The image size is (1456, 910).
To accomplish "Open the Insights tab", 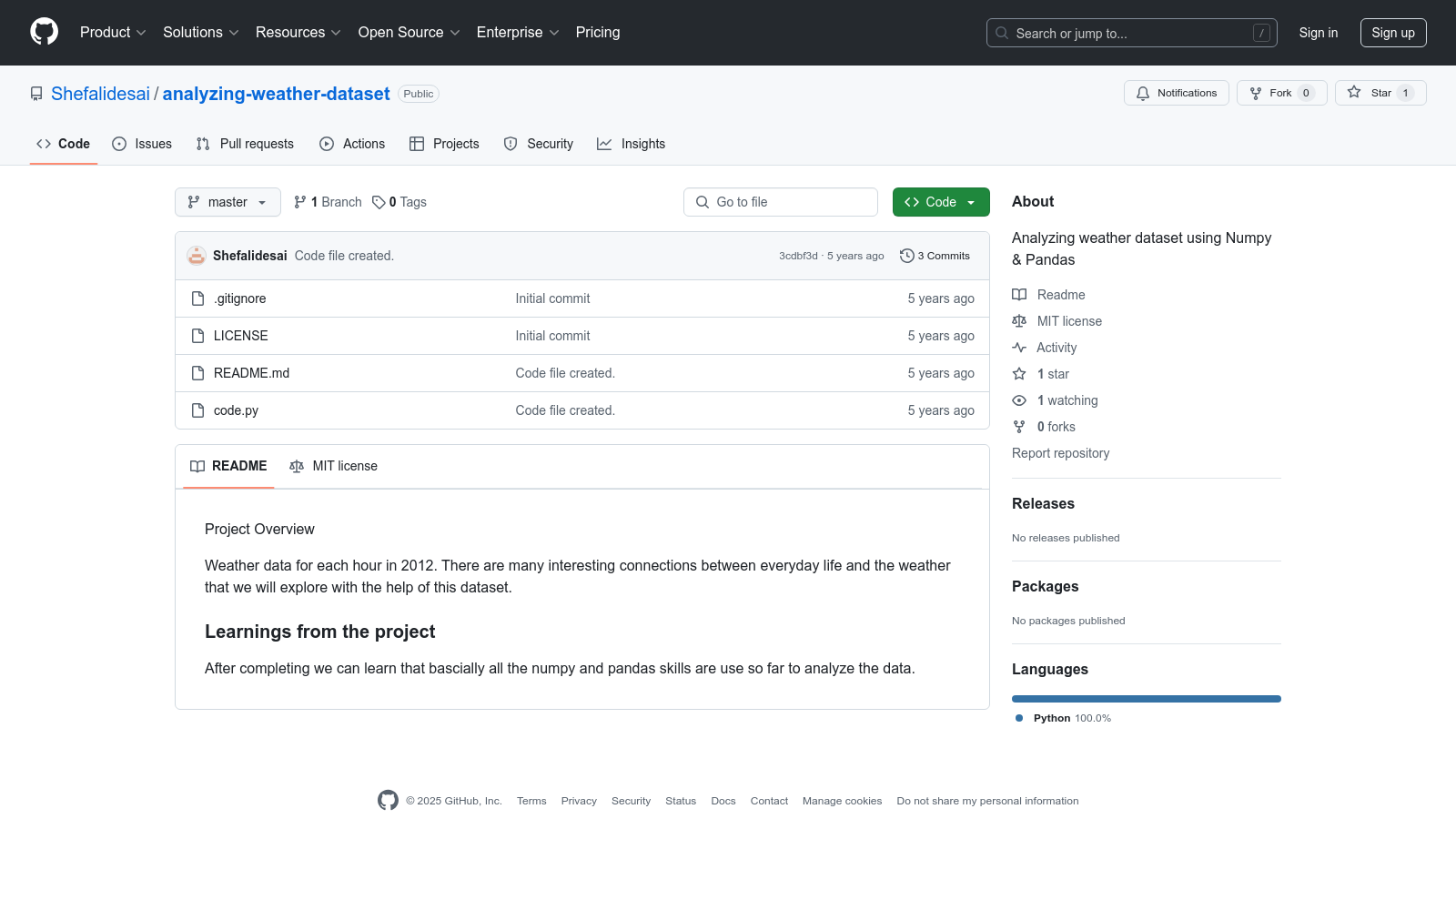I will [x=631, y=144].
